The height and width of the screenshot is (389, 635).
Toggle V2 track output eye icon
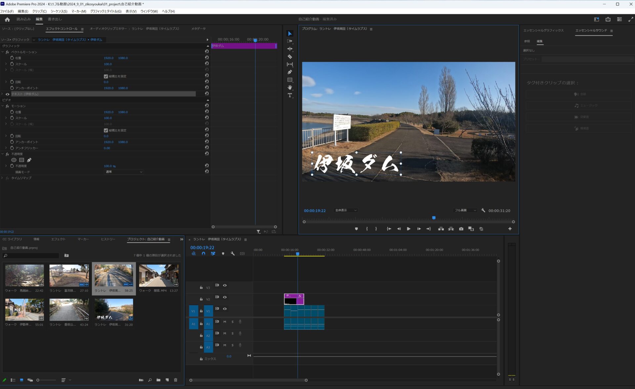[x=225, y=297]
